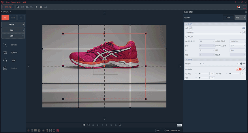Select the Focus tool icon
This screenshot has width=248, height=133.
[5, 45]
